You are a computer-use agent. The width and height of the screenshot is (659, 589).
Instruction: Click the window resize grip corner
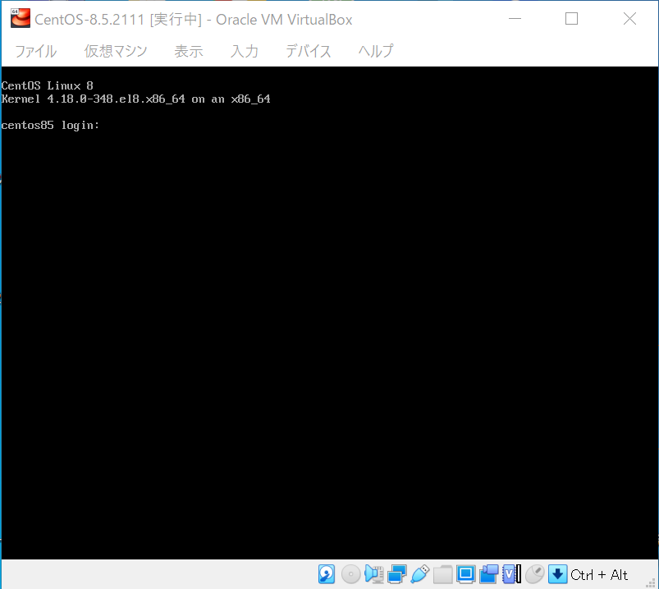[651, 582]
